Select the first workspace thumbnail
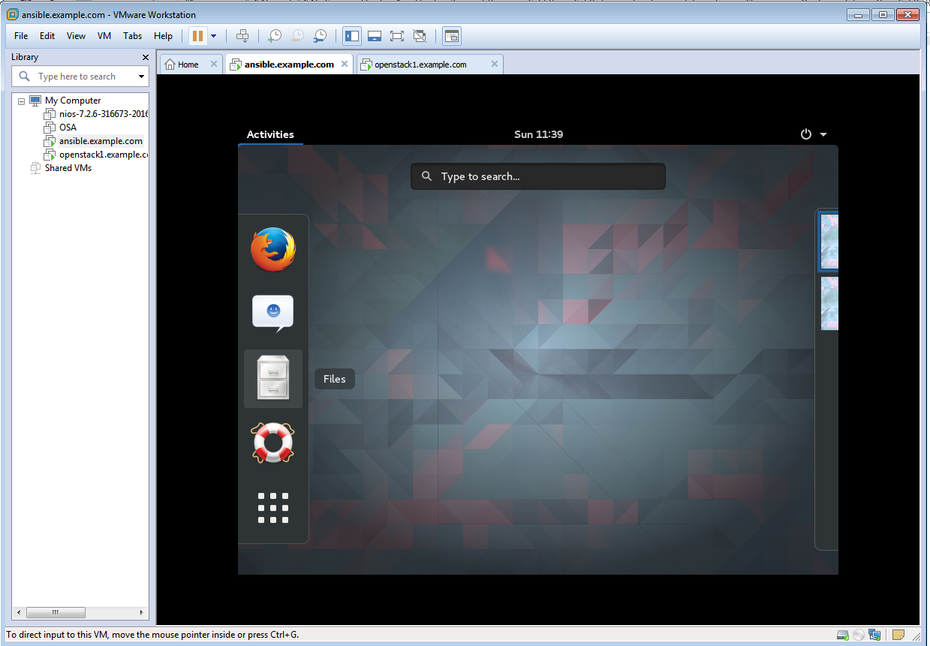Viewport: 930px width, 646px height. point(829,242)
